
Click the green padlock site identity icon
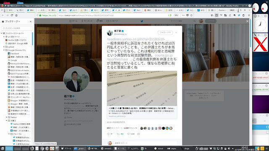click(x=40, y=15)
